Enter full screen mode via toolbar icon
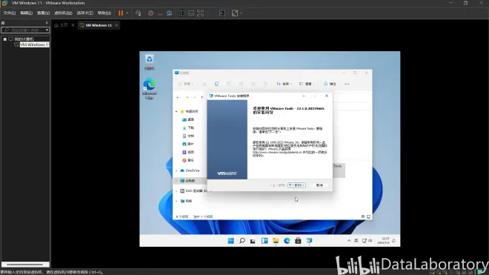 [201, 13]
